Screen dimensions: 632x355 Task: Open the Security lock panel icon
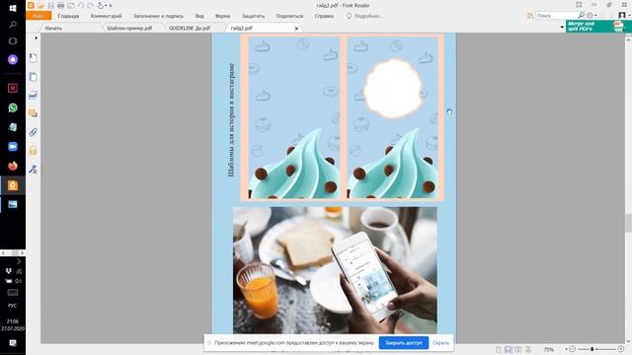[x=33, y=151]
